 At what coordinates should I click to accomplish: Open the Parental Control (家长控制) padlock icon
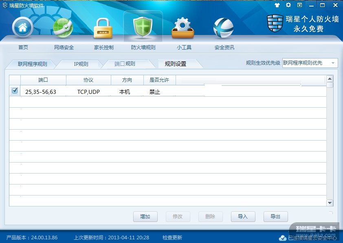[103, 28]
